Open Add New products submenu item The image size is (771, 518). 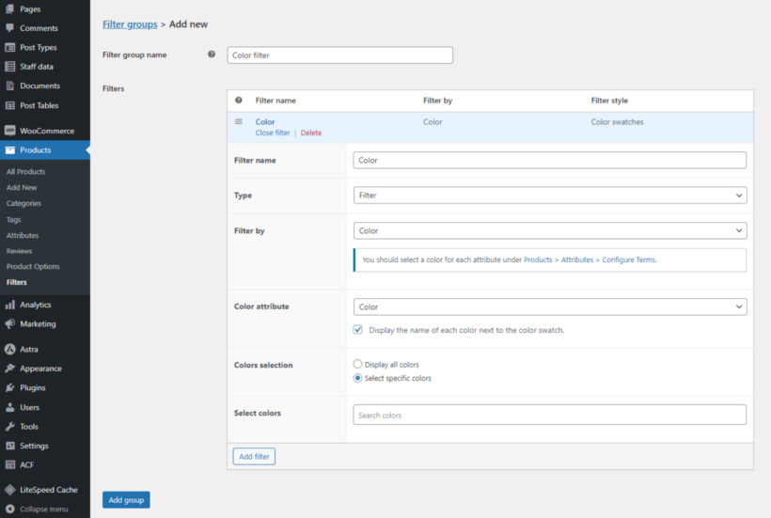22,187
